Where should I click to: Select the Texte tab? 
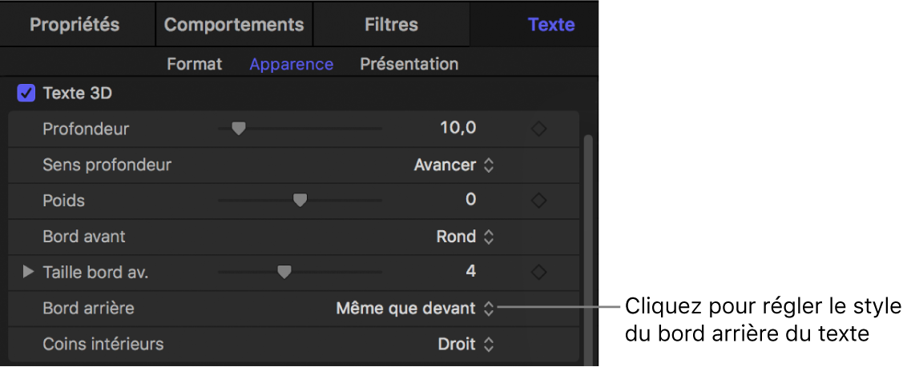point(550,24)
